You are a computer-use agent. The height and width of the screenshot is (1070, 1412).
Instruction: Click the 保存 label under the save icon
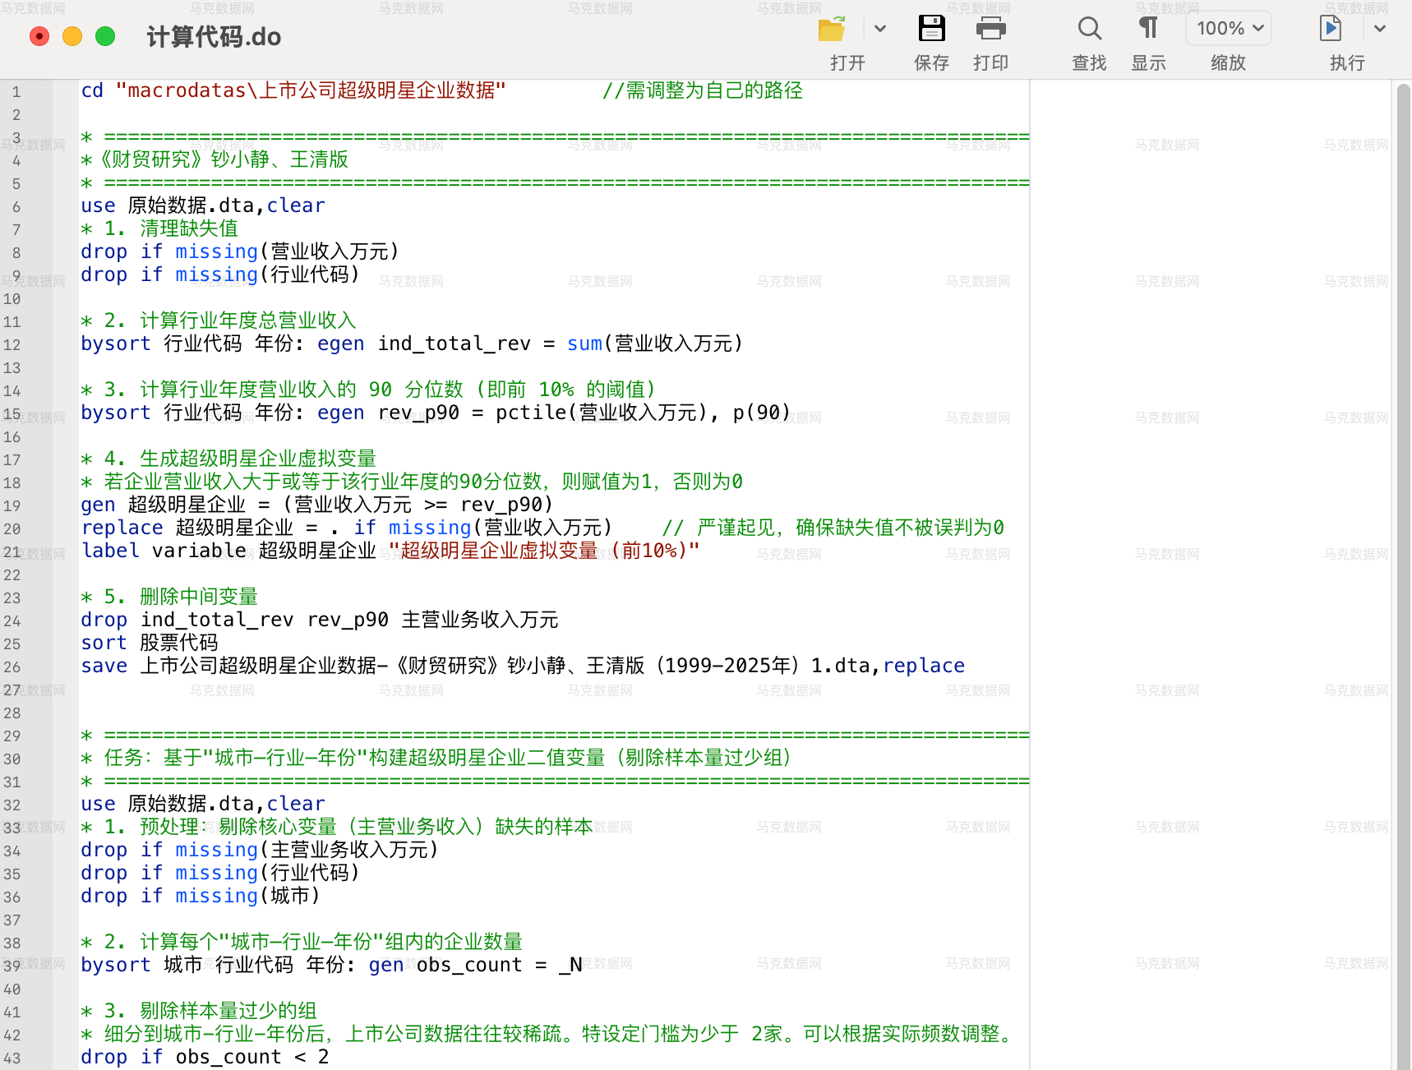[x=931, y=63]
